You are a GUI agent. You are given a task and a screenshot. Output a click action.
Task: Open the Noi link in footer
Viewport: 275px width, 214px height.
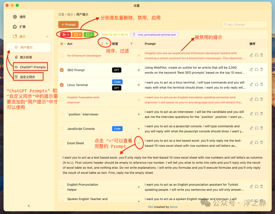point(150,207)
